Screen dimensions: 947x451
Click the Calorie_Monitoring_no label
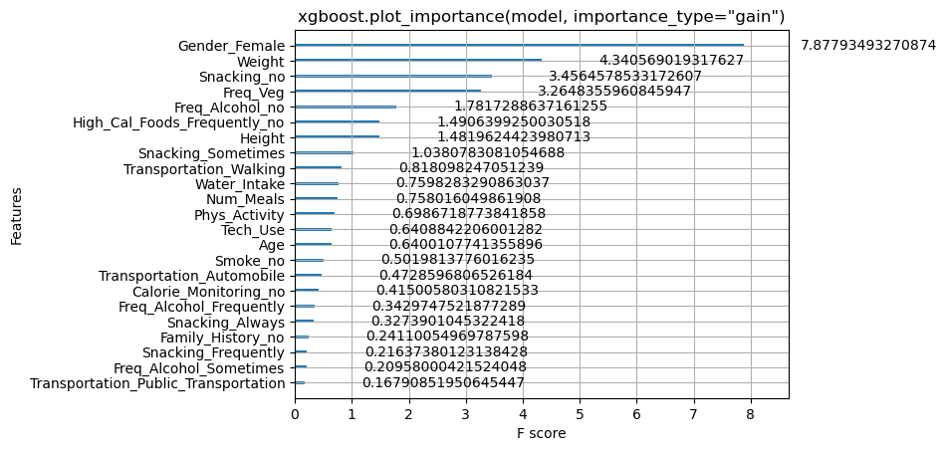click(x=208, y=292)
